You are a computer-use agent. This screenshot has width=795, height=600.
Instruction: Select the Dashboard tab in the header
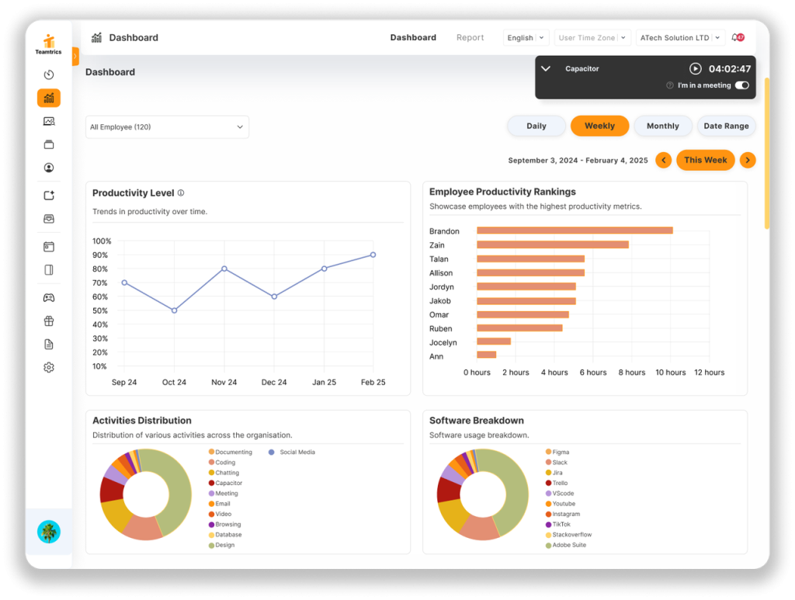point(413,37)
